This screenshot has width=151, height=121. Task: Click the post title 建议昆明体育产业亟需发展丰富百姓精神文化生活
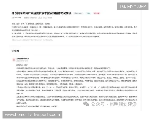coord(42,13)
